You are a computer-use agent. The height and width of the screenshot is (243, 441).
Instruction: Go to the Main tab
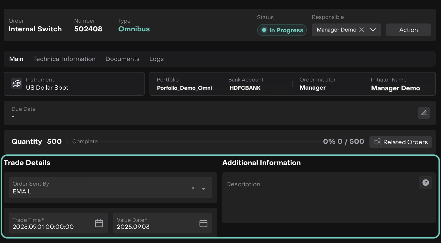[x=16, y=59]
